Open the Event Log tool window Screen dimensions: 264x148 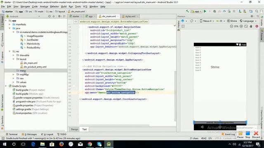pyautogui.click(x=228, y=134)
